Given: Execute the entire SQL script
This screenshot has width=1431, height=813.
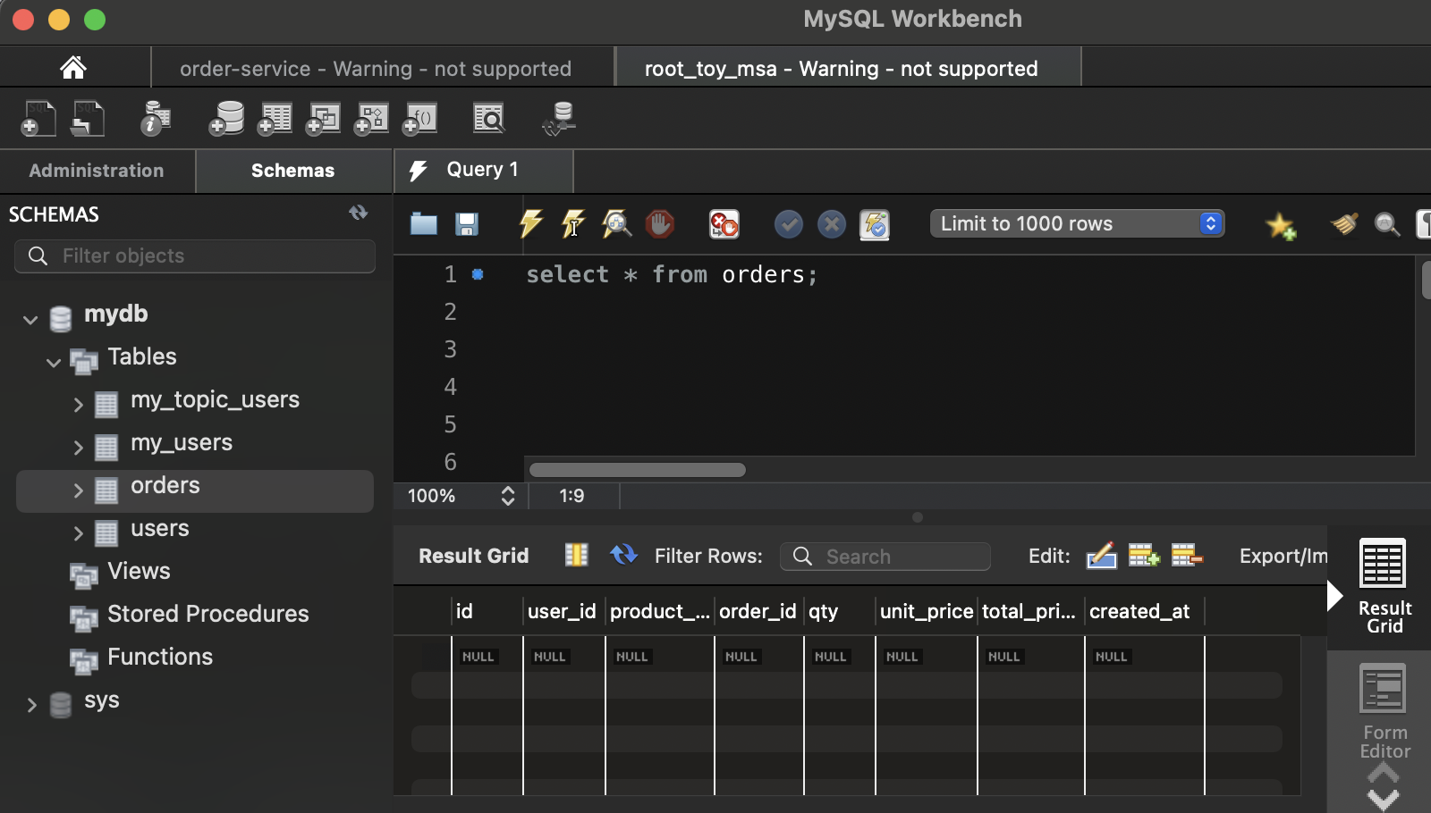Looking at the screenshot, I should 531,223.
